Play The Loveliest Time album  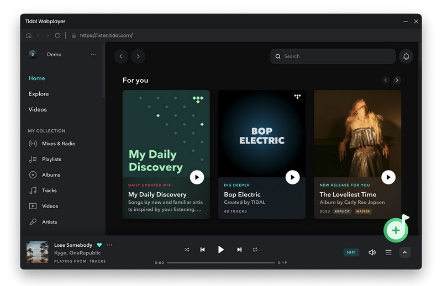(x=388, y=177)
